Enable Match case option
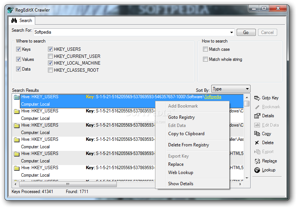This screenshot has height=208, width=297. pyautogui.click(x=205, y=49)
